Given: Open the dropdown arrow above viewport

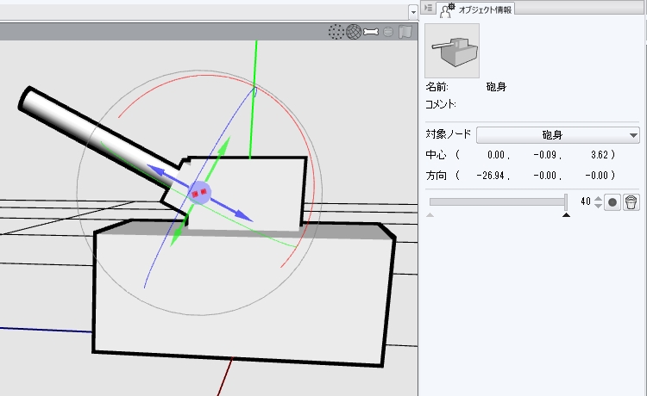Looking at the screenshot, I should pos(413,12).
